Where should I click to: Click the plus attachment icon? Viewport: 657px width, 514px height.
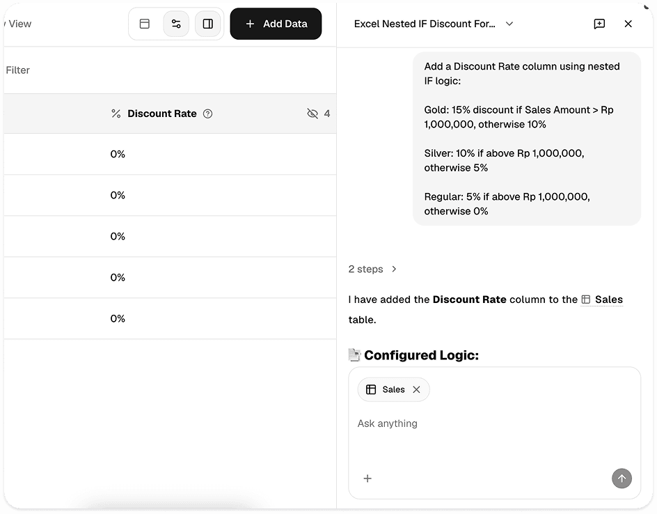[x=367, y=478]
